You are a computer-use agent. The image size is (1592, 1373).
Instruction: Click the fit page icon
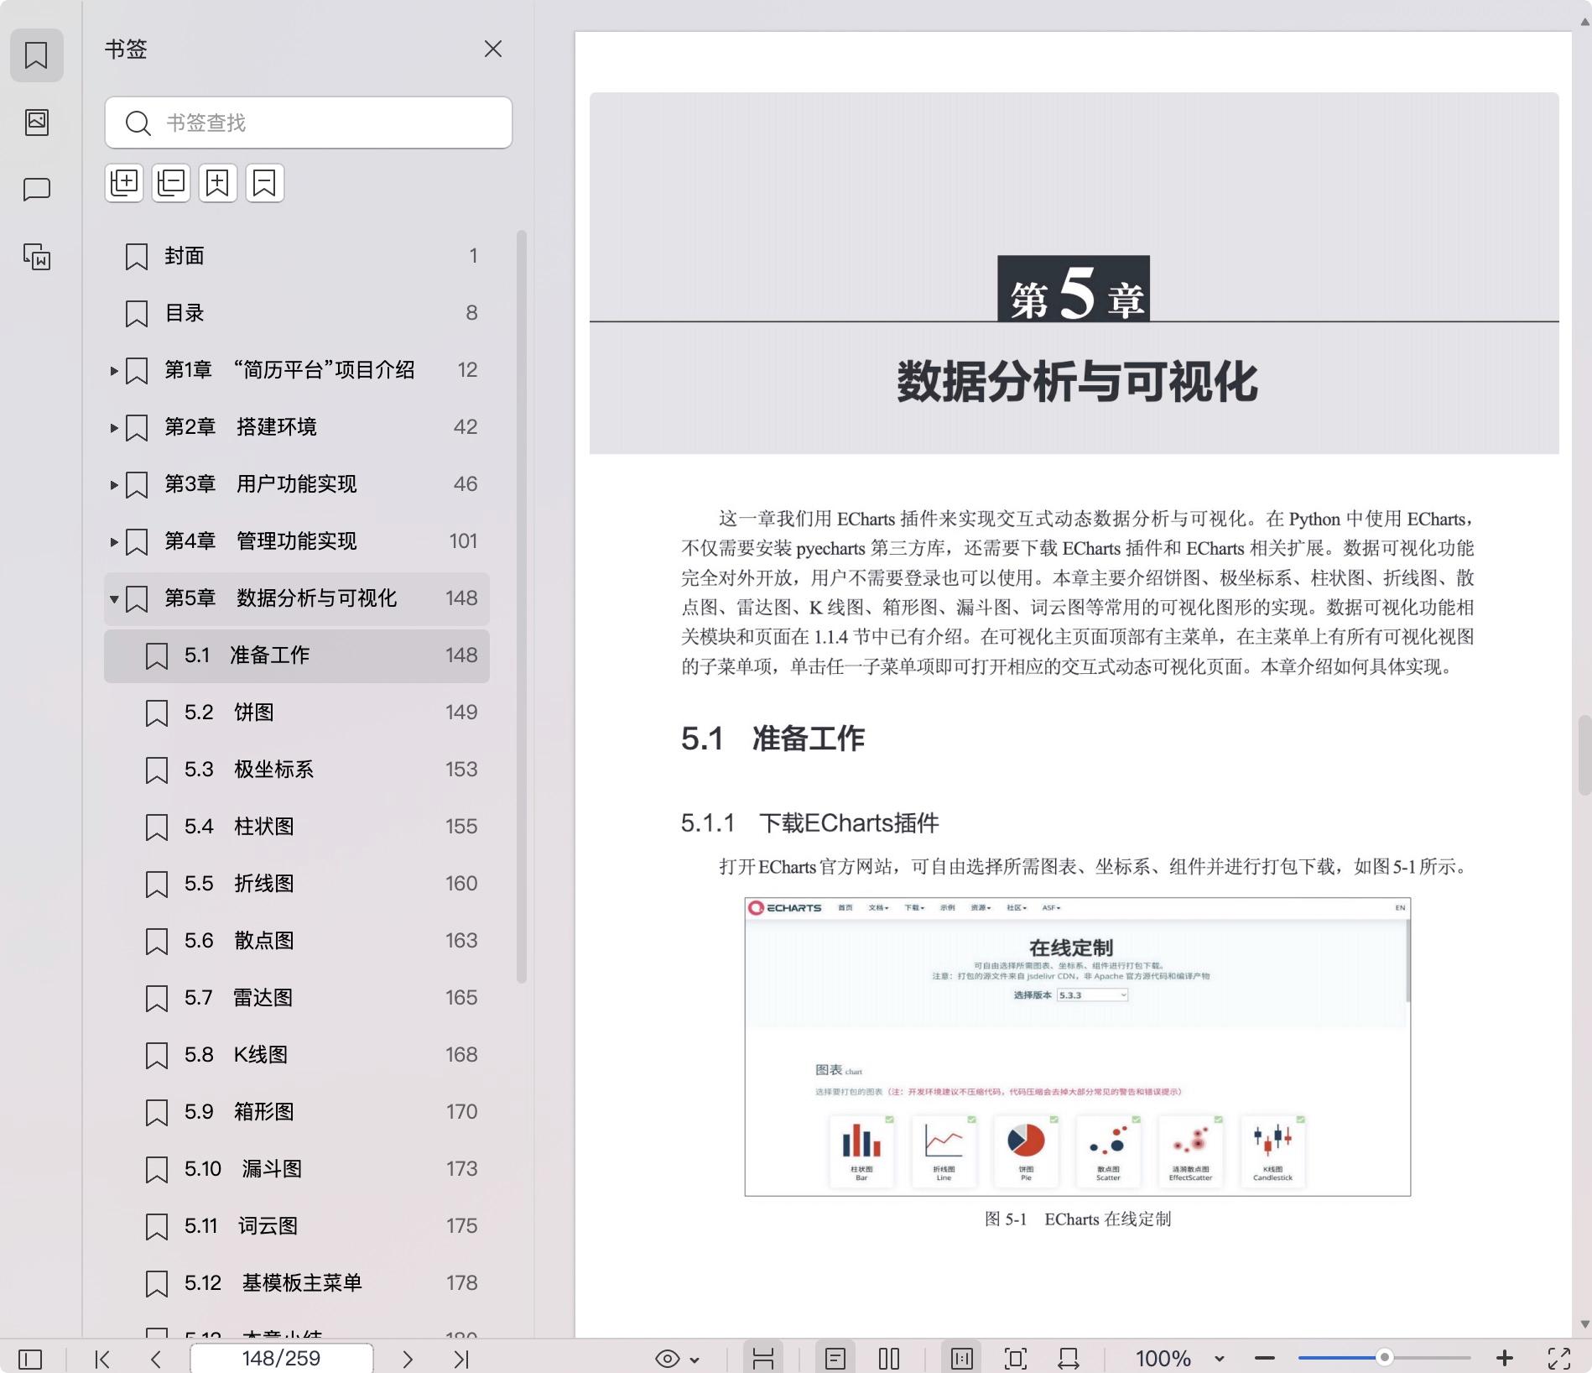(1016, 1359)
